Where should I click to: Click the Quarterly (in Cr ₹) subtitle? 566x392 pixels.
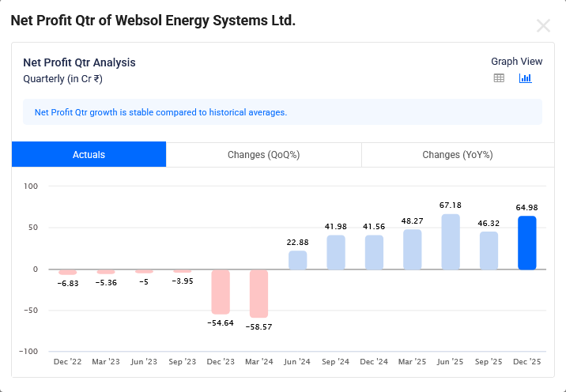(62, 79)
